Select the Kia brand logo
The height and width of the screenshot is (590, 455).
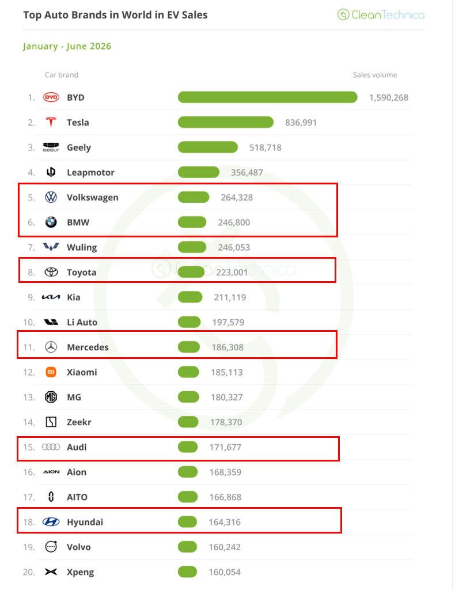pos(51,297)
